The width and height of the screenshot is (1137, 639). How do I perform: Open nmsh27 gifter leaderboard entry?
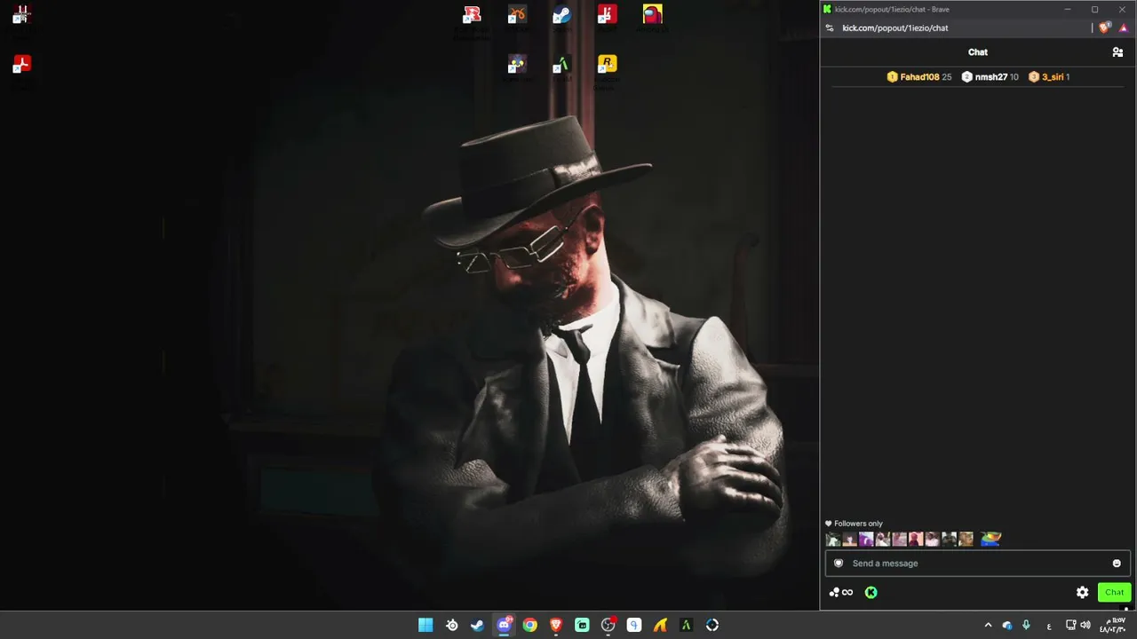point(990,77)
